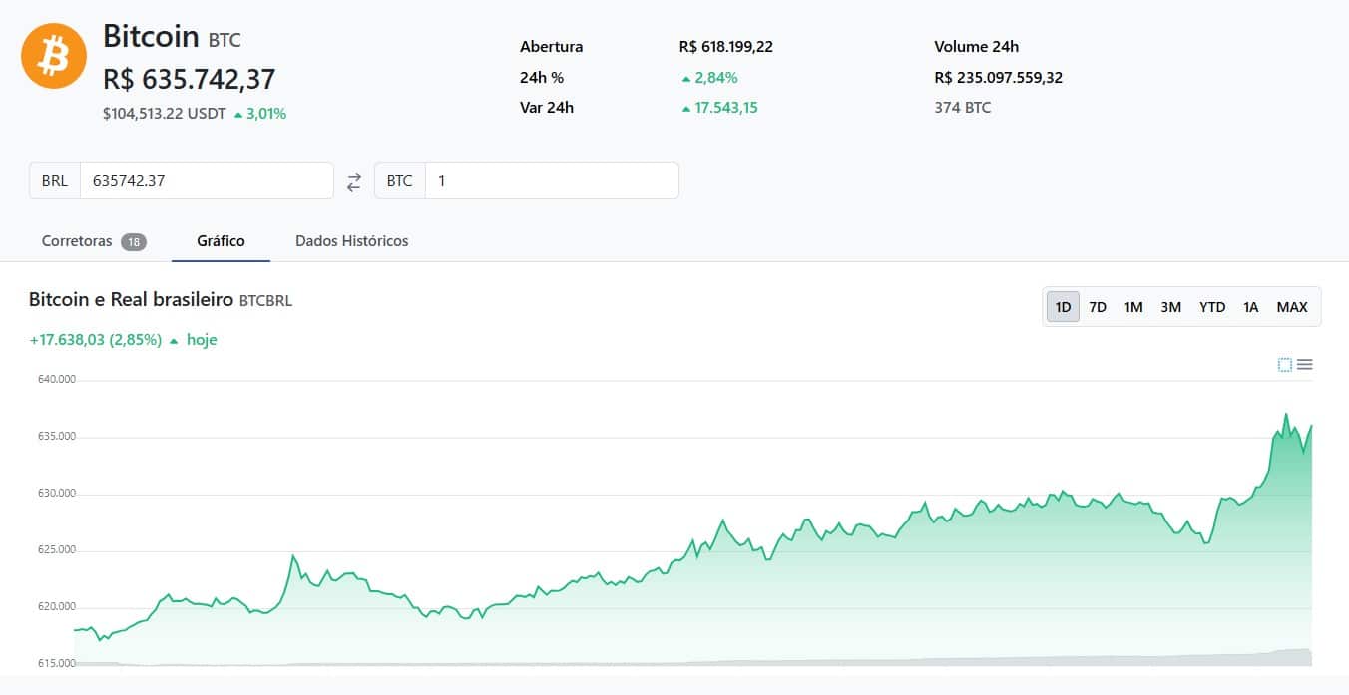
Task: Click the 18 badge on Corretoras
Action: [x=134, y=242]
